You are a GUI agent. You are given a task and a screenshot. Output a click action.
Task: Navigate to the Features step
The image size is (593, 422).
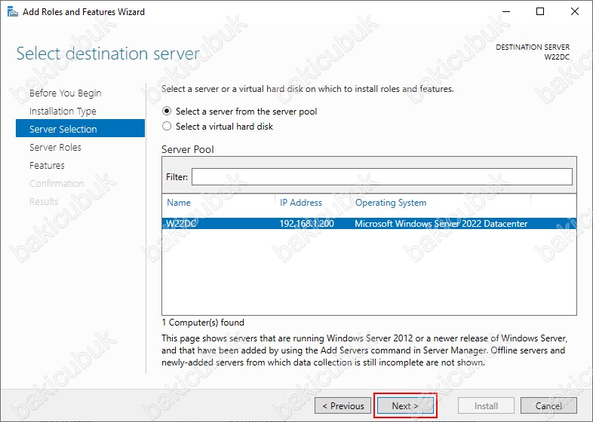coord(47,166)
